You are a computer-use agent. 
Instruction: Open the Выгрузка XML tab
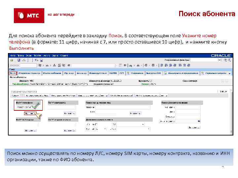coord(153,73)
